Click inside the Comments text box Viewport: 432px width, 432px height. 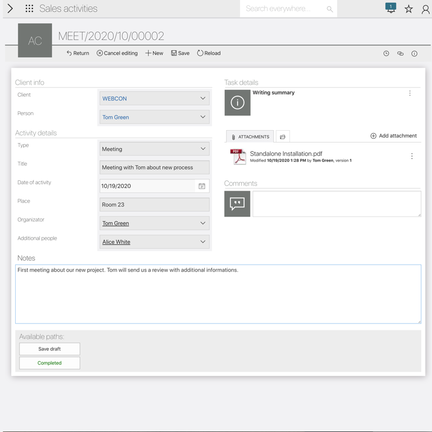point(336,204)
